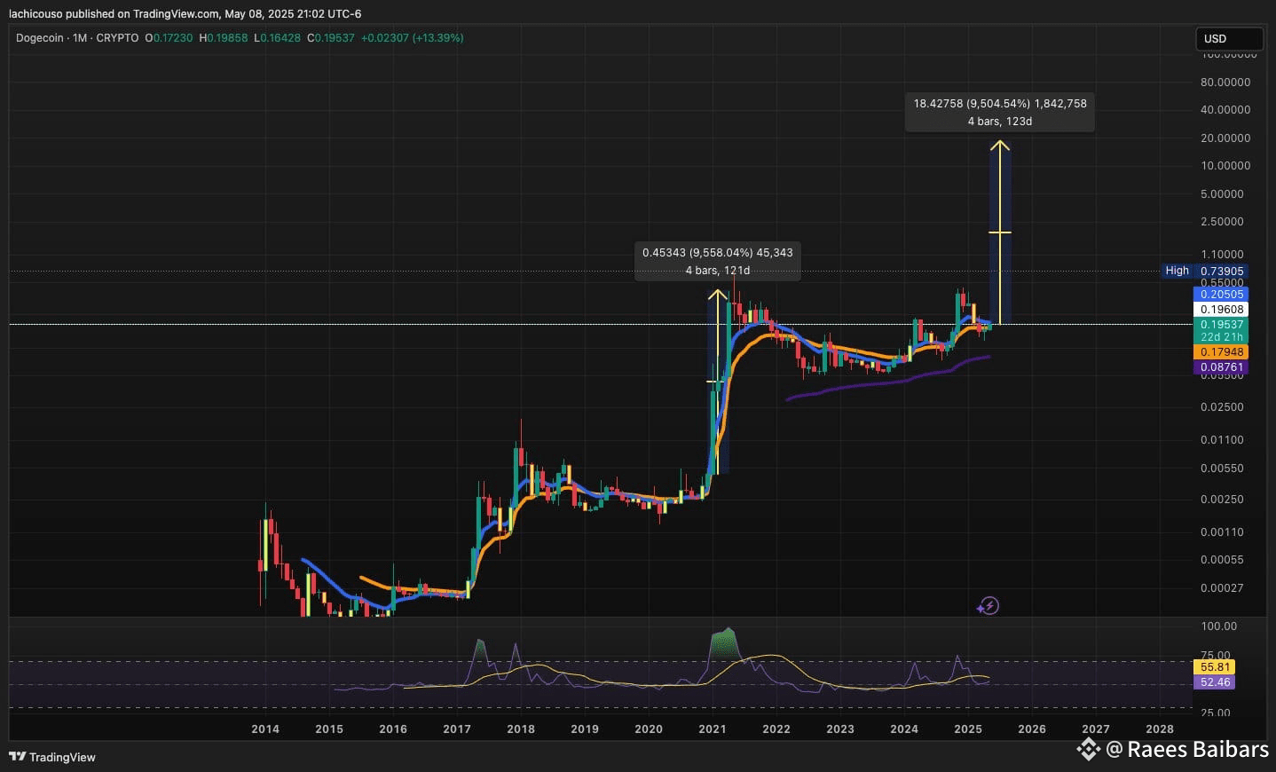Click the measurement label '0.45343 (9,558.04%) 45,343'

[718, 253]
